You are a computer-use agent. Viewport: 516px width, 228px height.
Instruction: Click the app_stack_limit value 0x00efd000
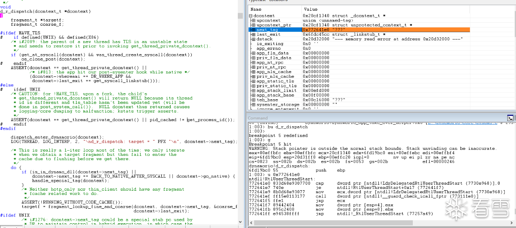click(316, 91)
